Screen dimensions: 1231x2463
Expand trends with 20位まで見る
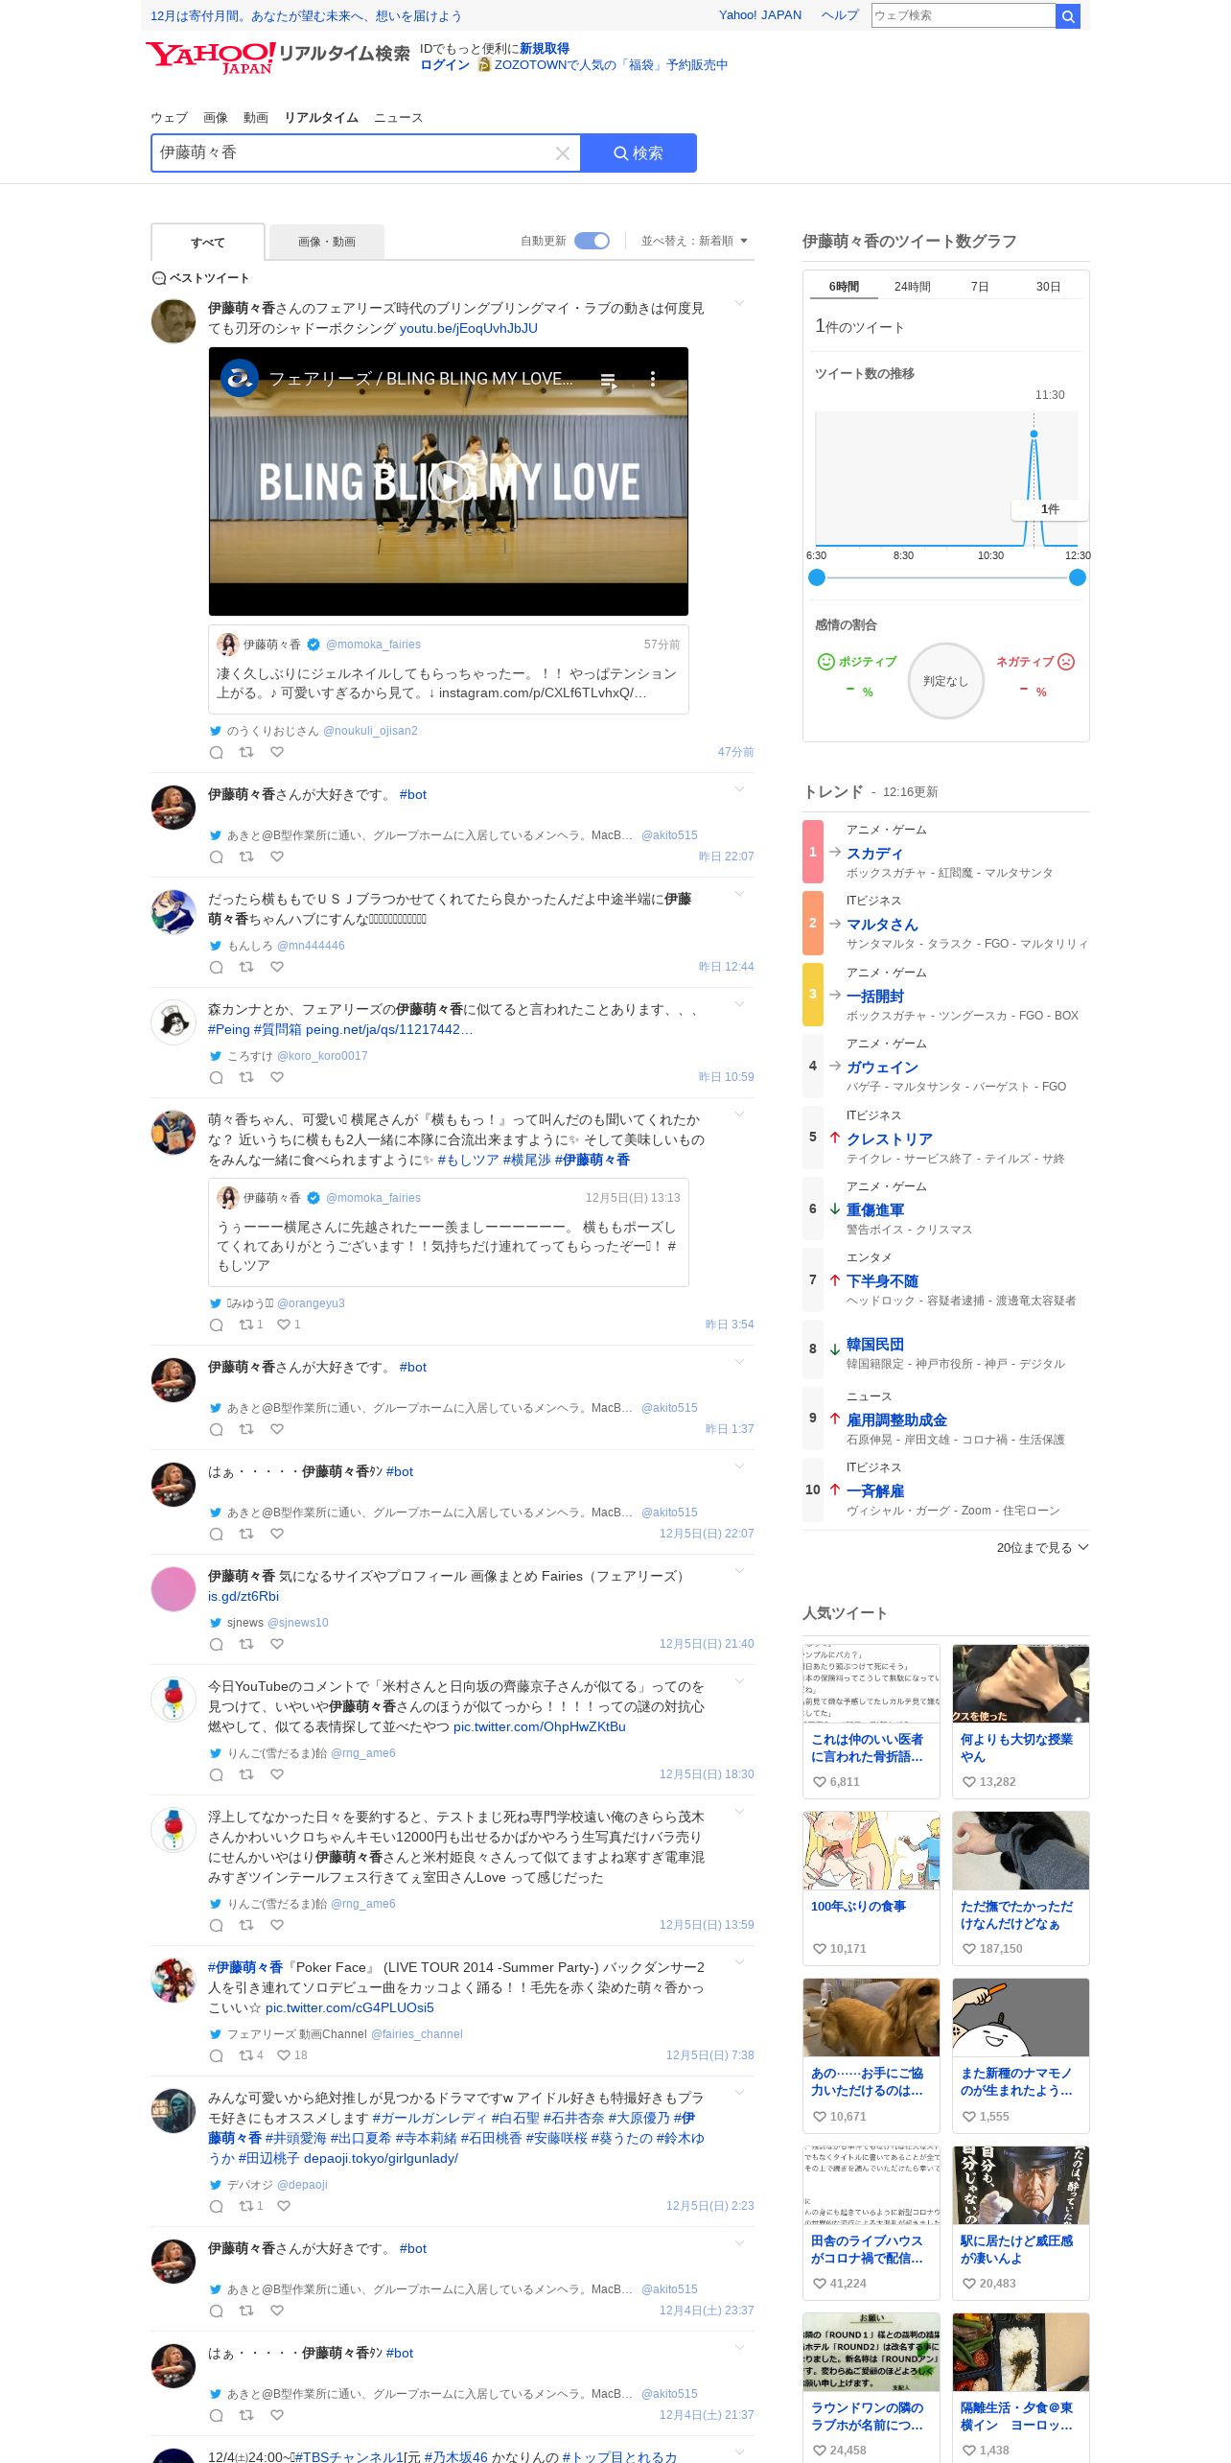pos(1042,1548)
